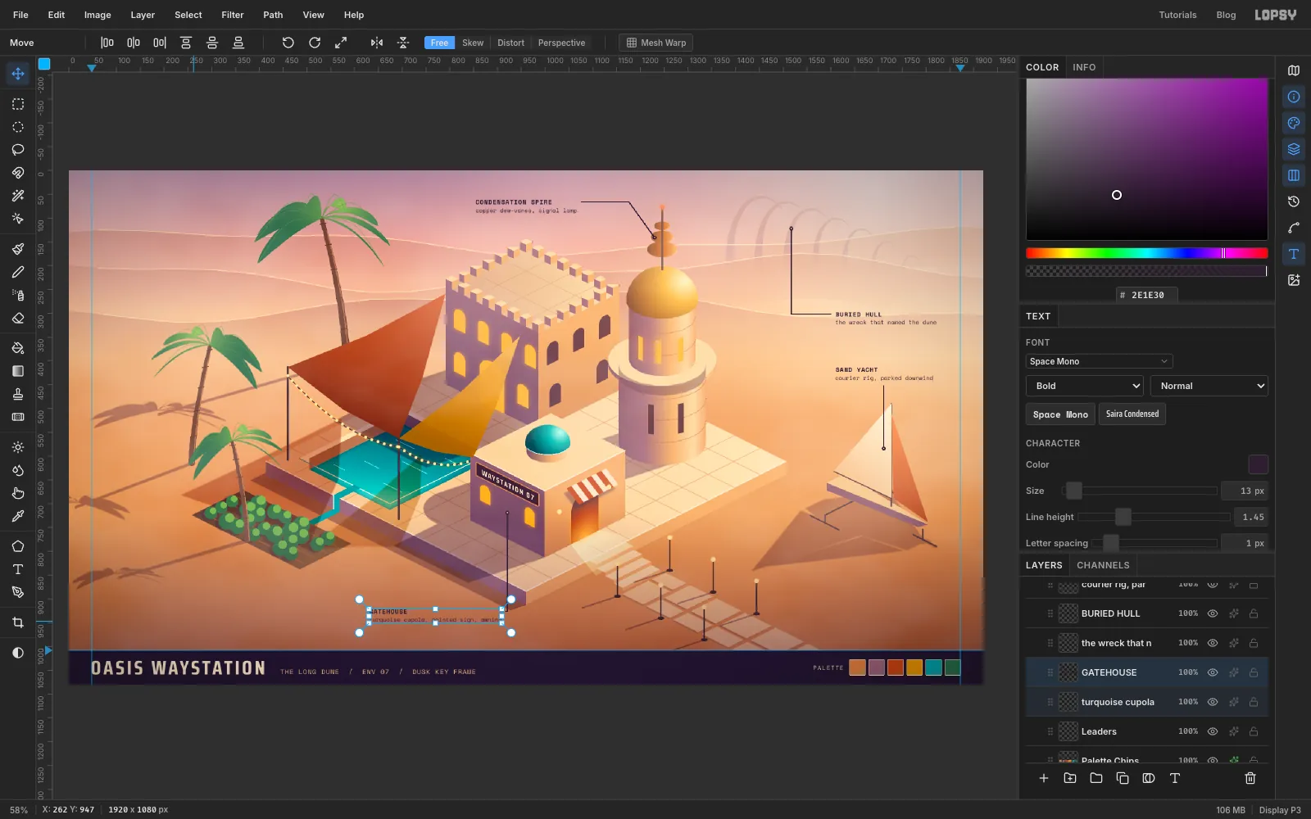Hide the GATEHOUSE layer
The height and width of the screenshot is (819, 1311).
pyautogui.click(x=1213, y=672)
